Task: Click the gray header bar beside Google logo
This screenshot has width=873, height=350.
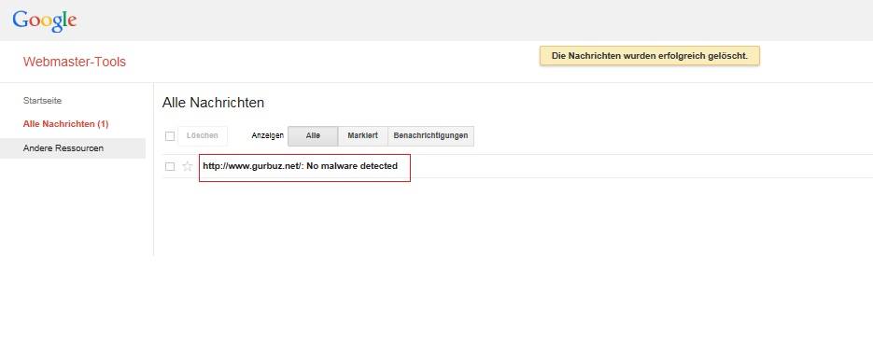Action: (473, 20)
